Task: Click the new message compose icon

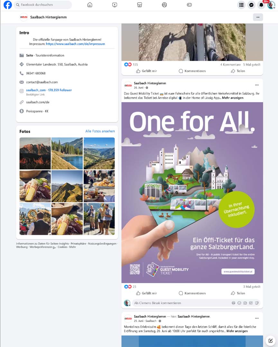Action: (271, 341)
